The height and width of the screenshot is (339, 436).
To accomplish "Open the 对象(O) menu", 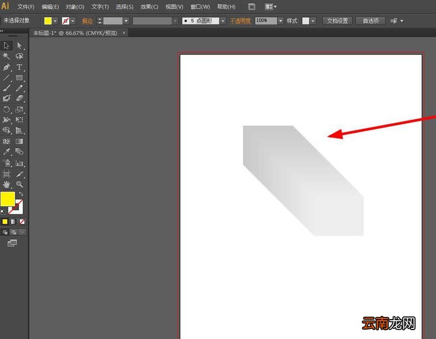I will coord(75,7).
